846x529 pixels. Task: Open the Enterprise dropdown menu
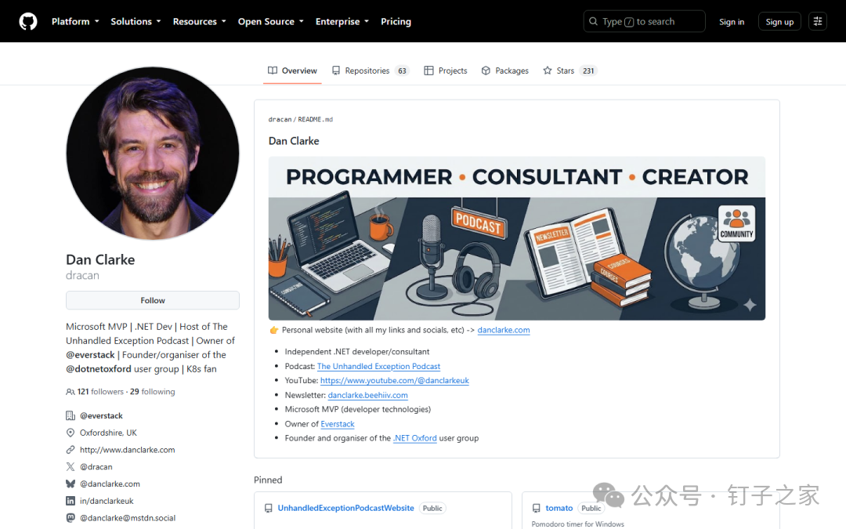[x=342, y=22]
